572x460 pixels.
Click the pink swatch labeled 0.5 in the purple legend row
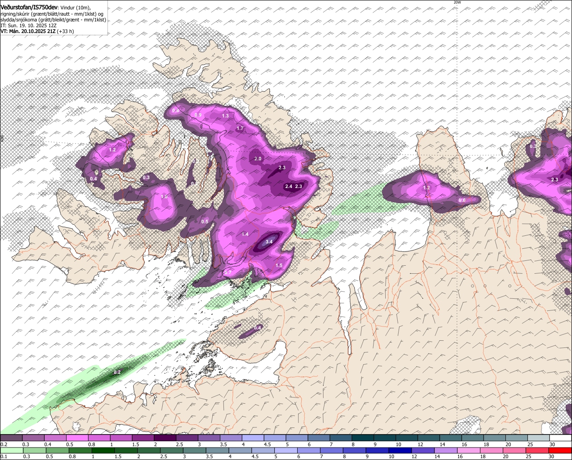(x=77, y=438)
